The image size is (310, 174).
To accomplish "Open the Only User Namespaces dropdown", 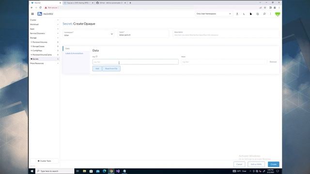I will 214,14.
